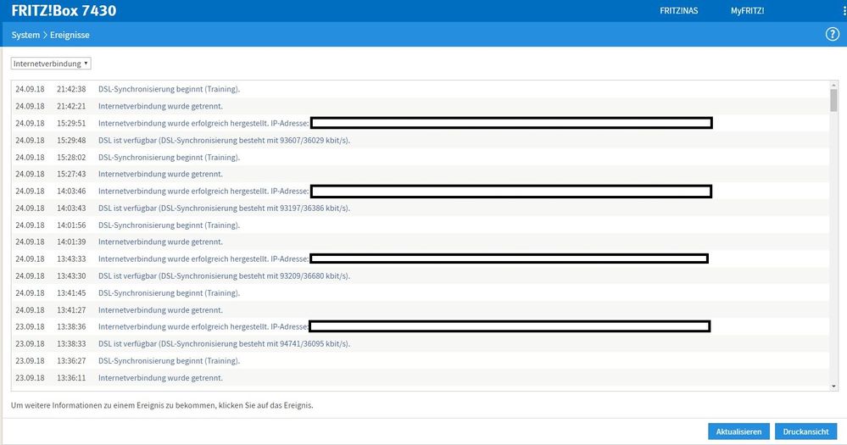Select event at 14:01:39 getrennt
Image resolution: width=847 pixels, height=445 pixels.
421,242
